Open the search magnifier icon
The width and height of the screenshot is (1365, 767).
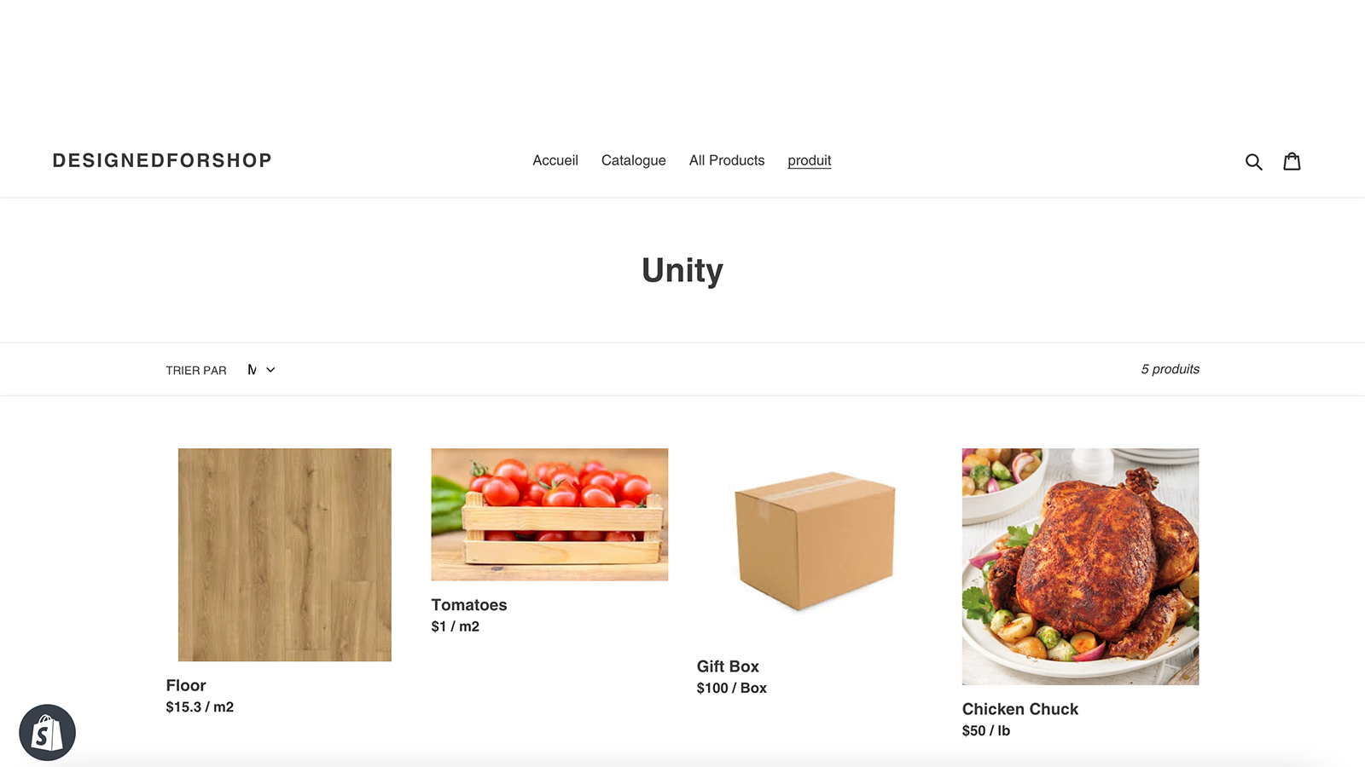(1253, 162)
